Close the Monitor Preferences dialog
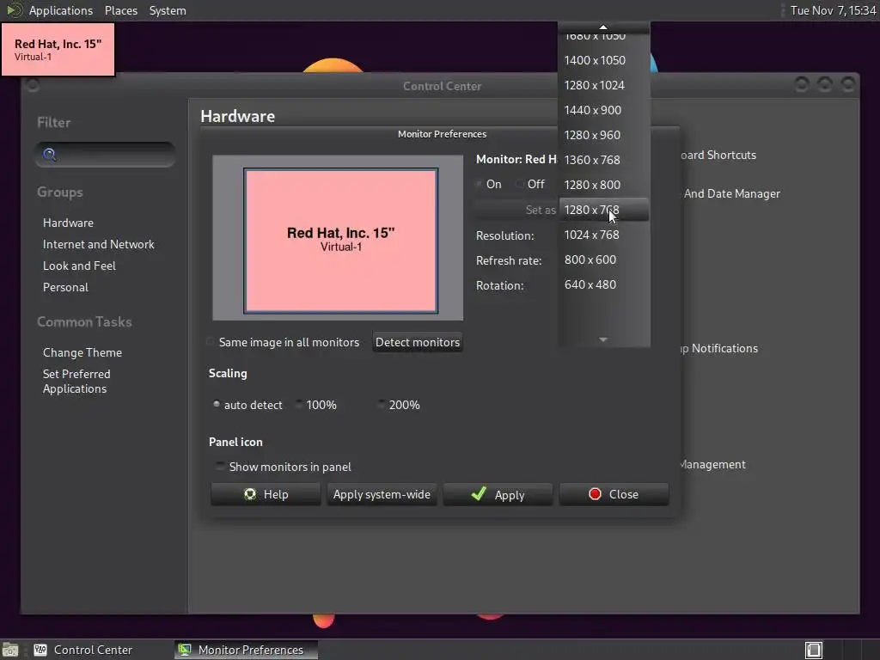The width and height of the screenshot is (880, 660). coord(614,494)
